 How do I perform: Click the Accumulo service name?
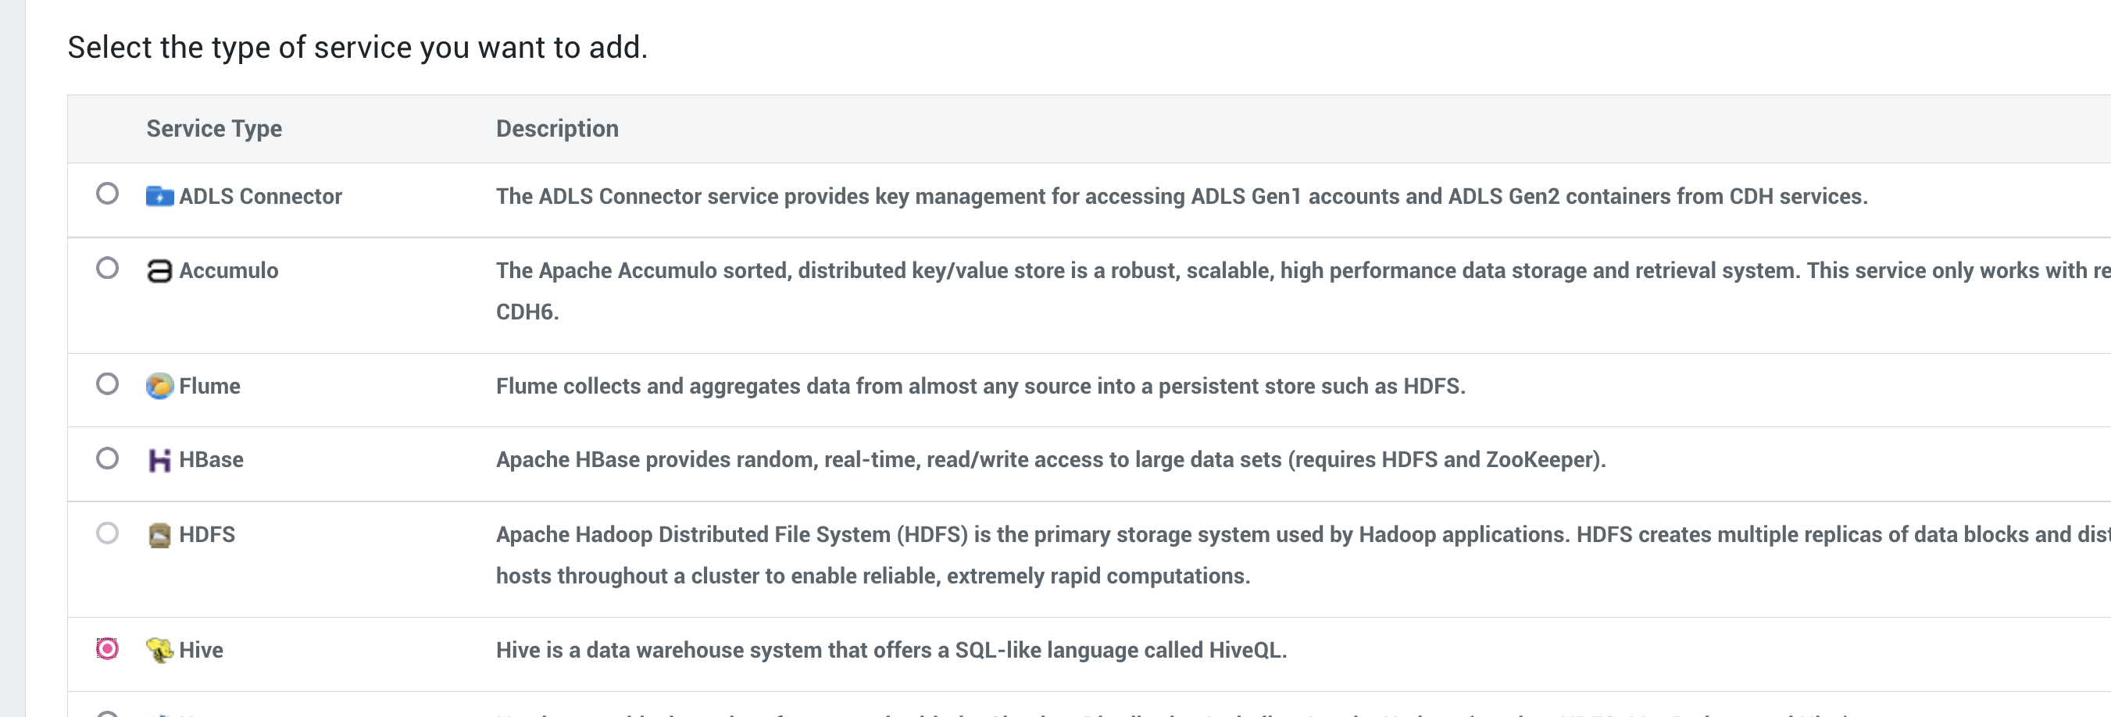click(229, 271)
